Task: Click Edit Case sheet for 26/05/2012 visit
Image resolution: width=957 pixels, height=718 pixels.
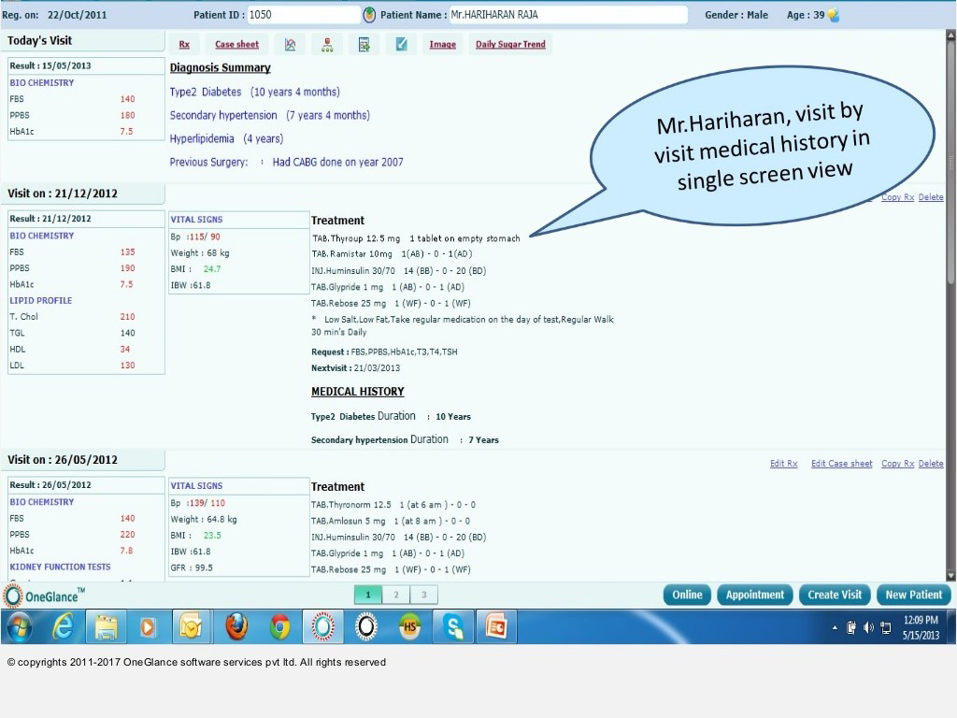Action: click(841, 464)
